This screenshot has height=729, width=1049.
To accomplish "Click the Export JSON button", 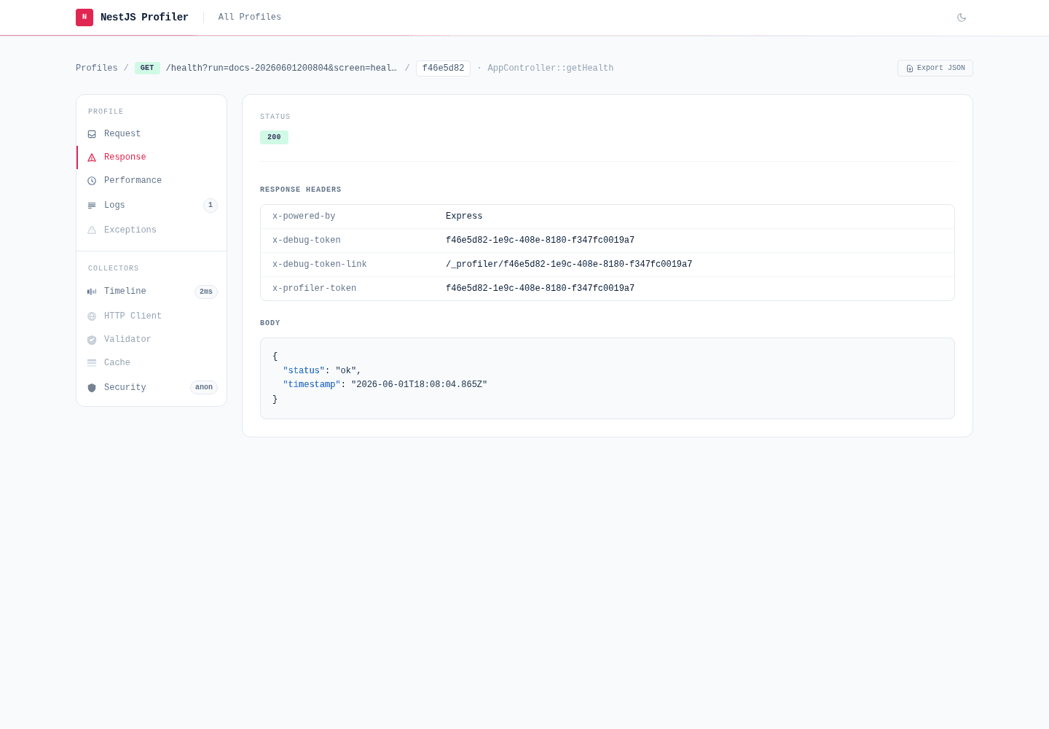I will (935, 68).
